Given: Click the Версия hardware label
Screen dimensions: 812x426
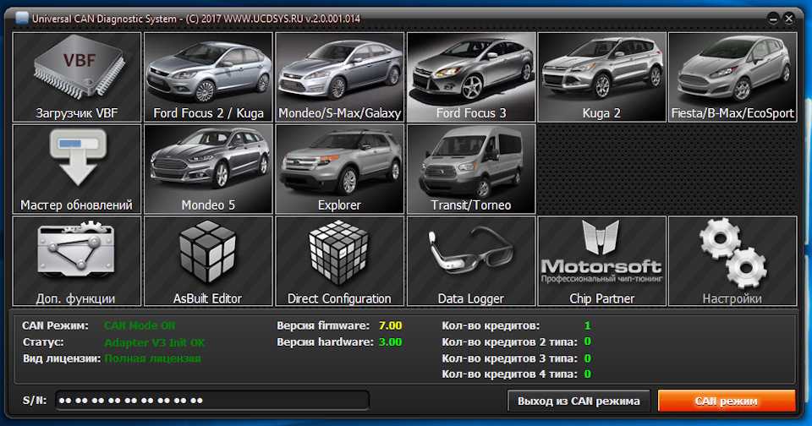Looking at the screenshot, I should click(325, 342).
